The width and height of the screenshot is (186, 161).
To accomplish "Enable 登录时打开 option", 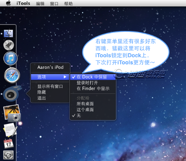I will [93, 83].
